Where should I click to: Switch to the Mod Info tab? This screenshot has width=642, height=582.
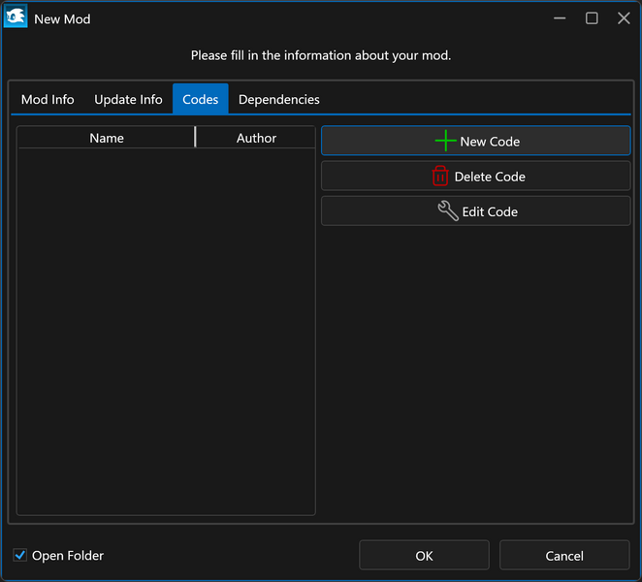coord(48,99)
